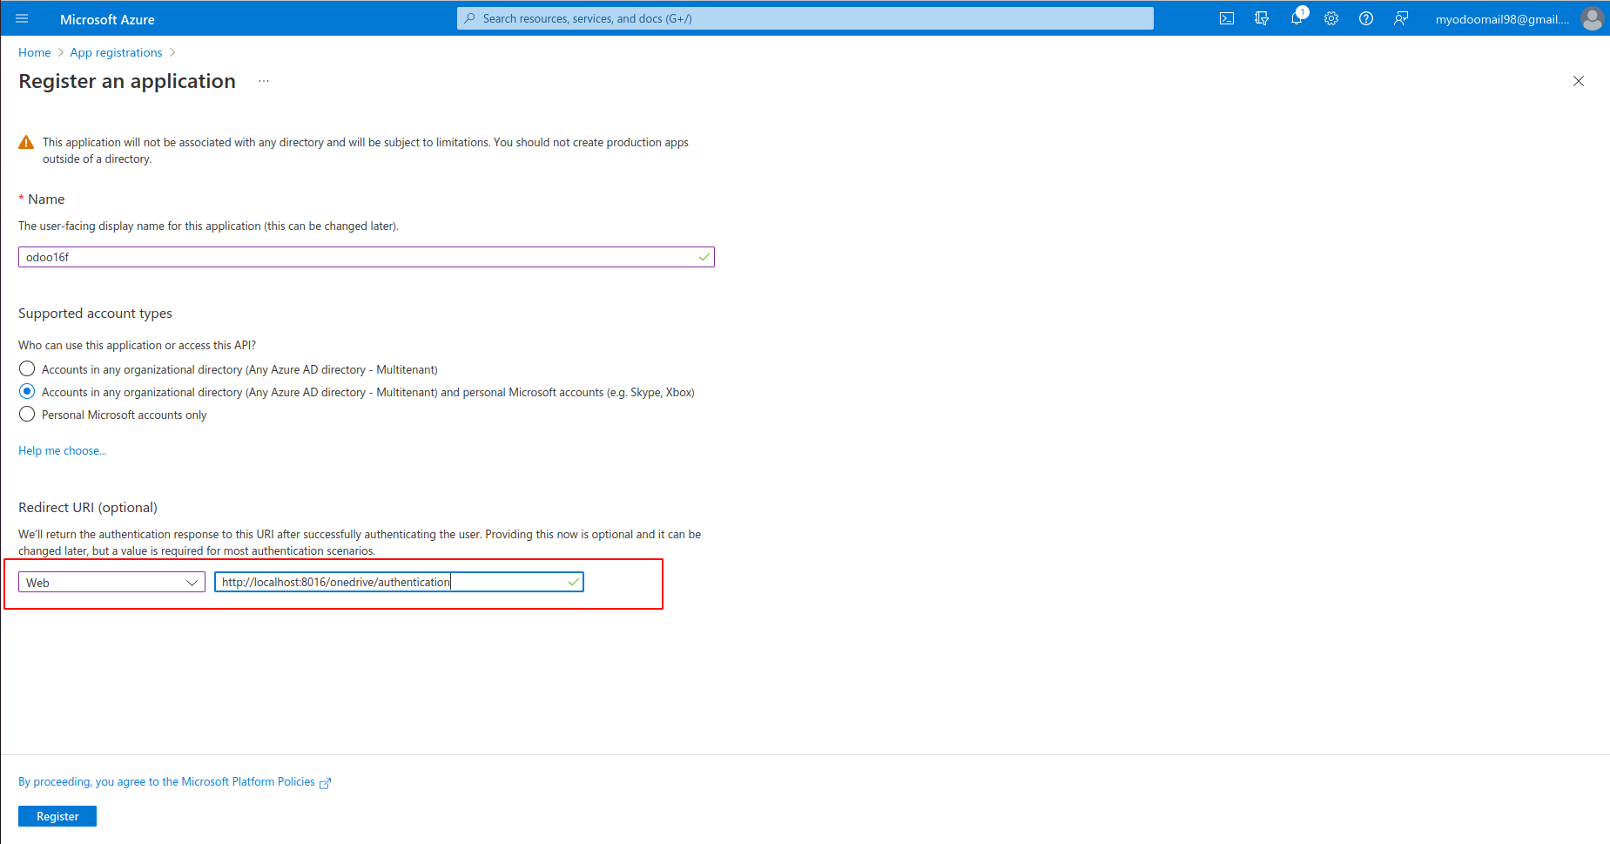The width and height of the screenshot is (1610, 844).
Task: Select Personal Microsoft accounts only
Action: pyautogui.click(x=27, y=415)
